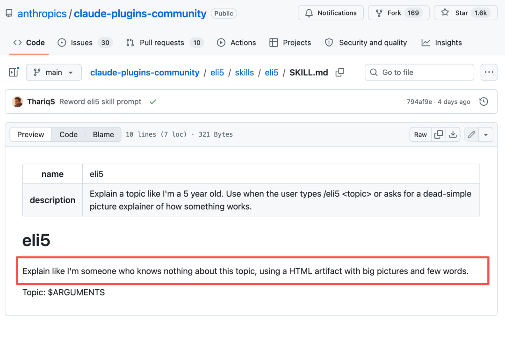
Task: Switch to the Issues tab
Action: pyautogui.click(x=85, y=43)
